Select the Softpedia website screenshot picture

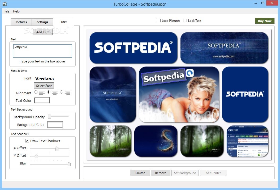tap(248, 141)
